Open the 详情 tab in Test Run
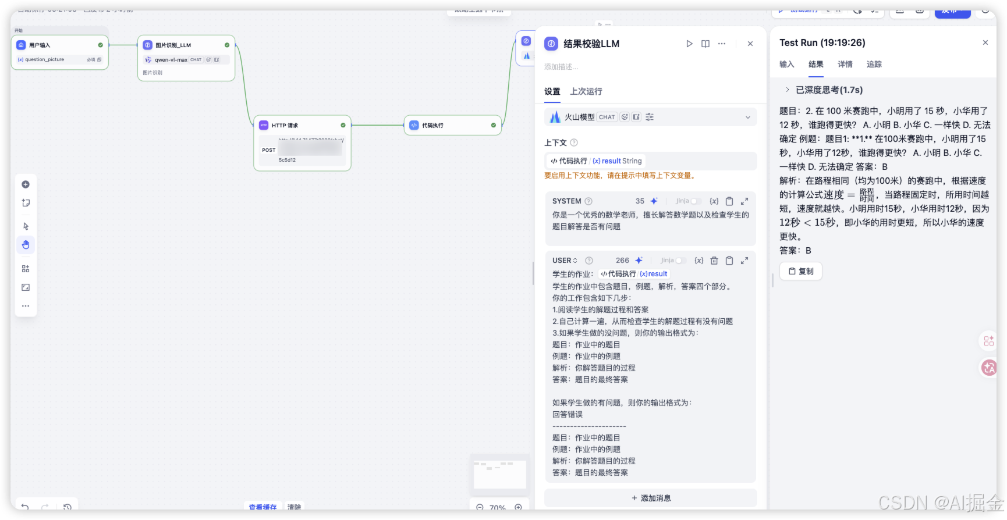 click(845, 65)
